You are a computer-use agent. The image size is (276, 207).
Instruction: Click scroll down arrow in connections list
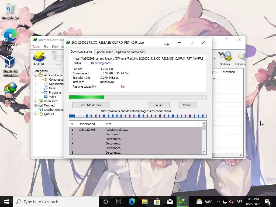tap(204, 152)
